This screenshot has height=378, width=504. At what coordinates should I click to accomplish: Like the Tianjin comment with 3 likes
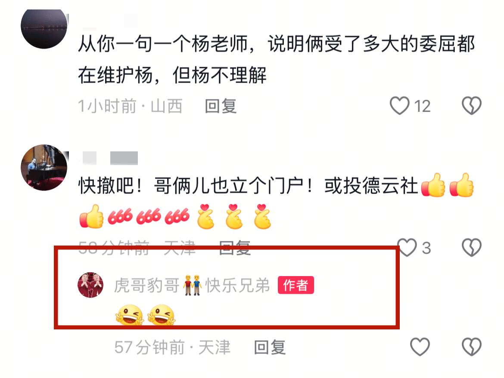click(407, 247)
